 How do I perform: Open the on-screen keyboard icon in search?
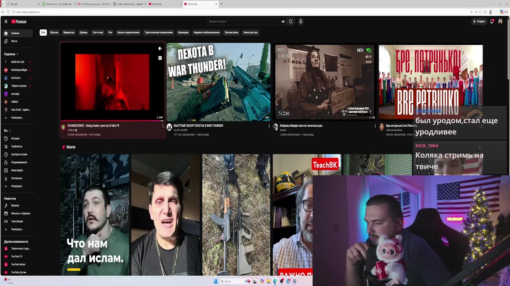pos(283,21)
